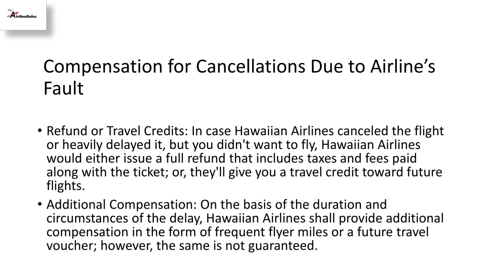Image resolution: width=489 pixels, height=275 pixels.
Task: Click 'circumstances of the delay' text
Action: pos(124,218)
